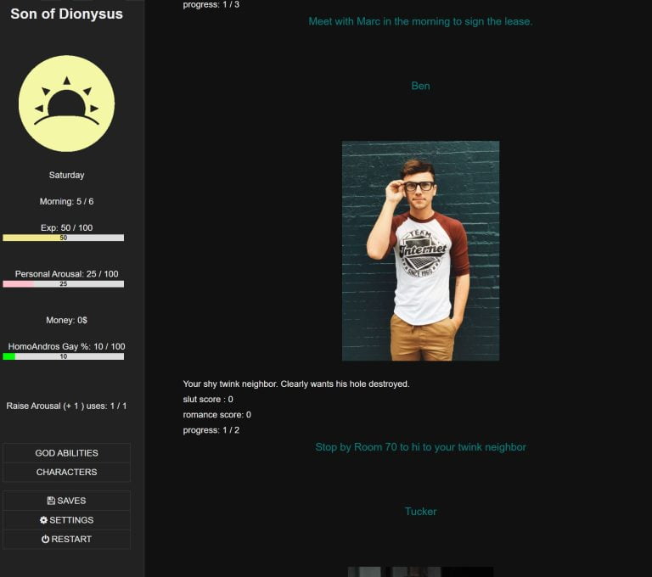
Task: Click the Ben character name heading
Action: [420, 86]
